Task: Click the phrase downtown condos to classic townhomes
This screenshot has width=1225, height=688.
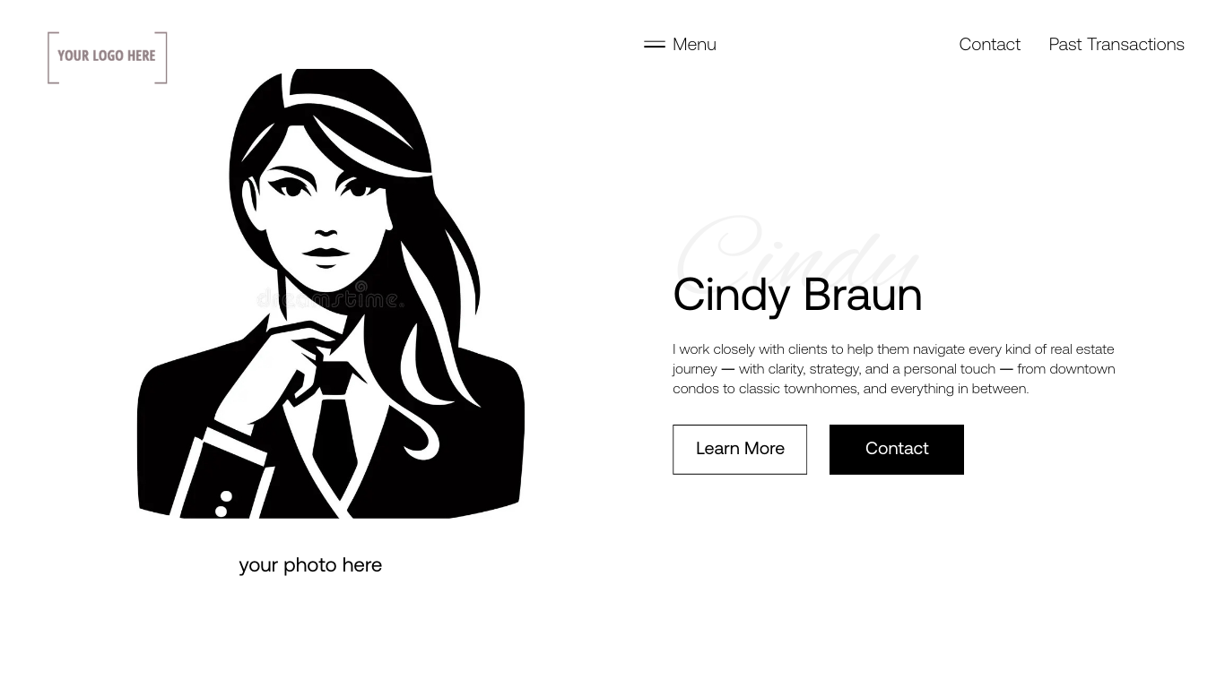Action: [894, 379]
